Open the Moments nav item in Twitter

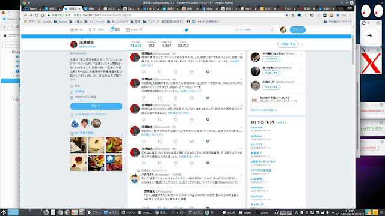(x=96, y=29)
